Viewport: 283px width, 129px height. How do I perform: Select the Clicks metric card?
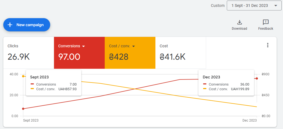click(x=28, y=53)
